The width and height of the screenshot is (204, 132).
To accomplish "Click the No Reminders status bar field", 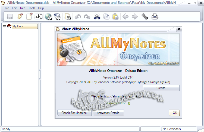I will (x=179, y=129).
